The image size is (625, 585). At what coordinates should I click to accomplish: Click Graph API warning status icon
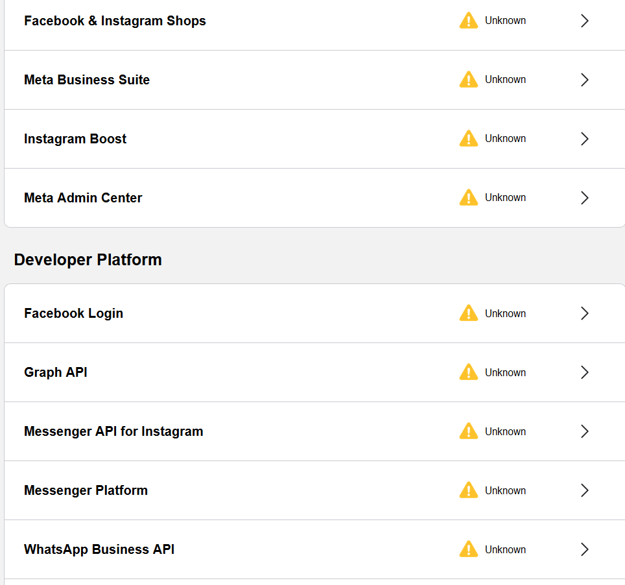[x=468, y=372]
